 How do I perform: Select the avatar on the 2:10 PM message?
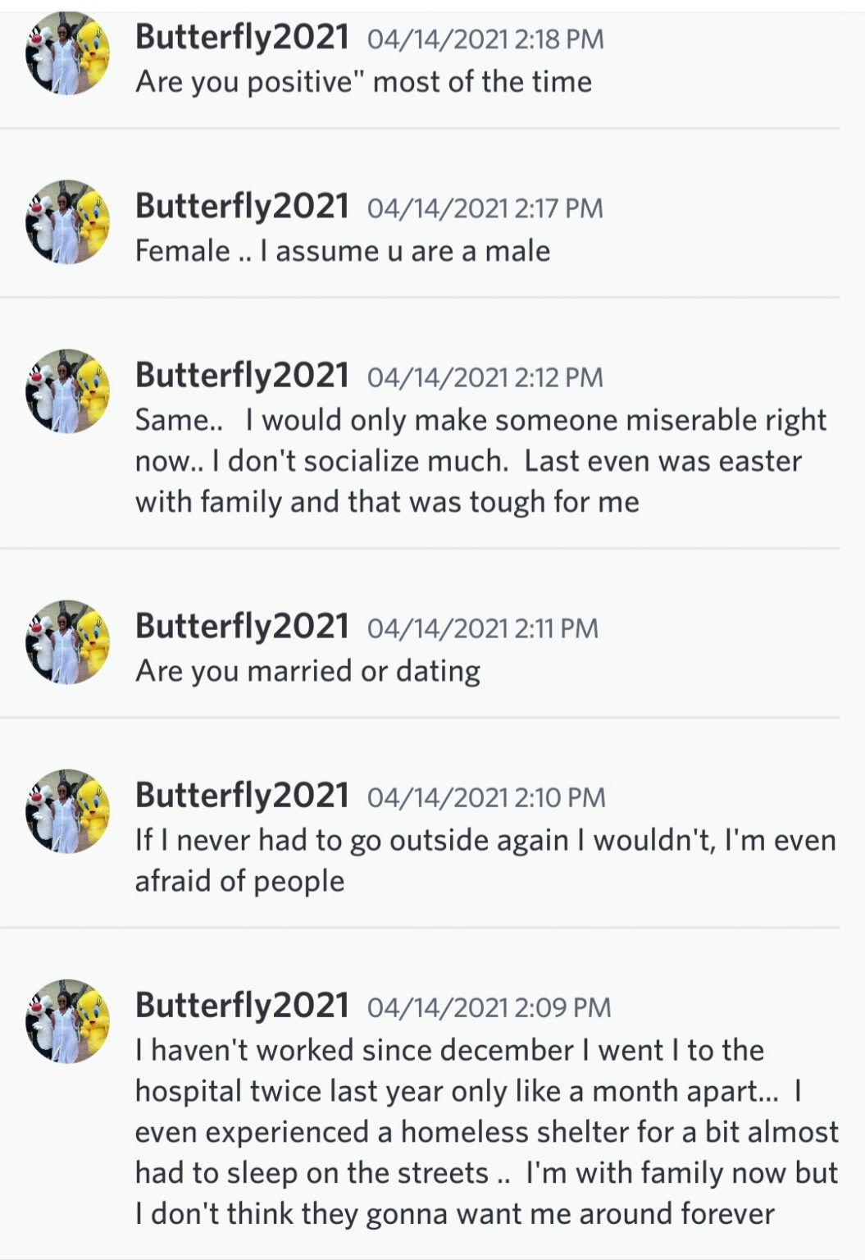coord(68,811)
